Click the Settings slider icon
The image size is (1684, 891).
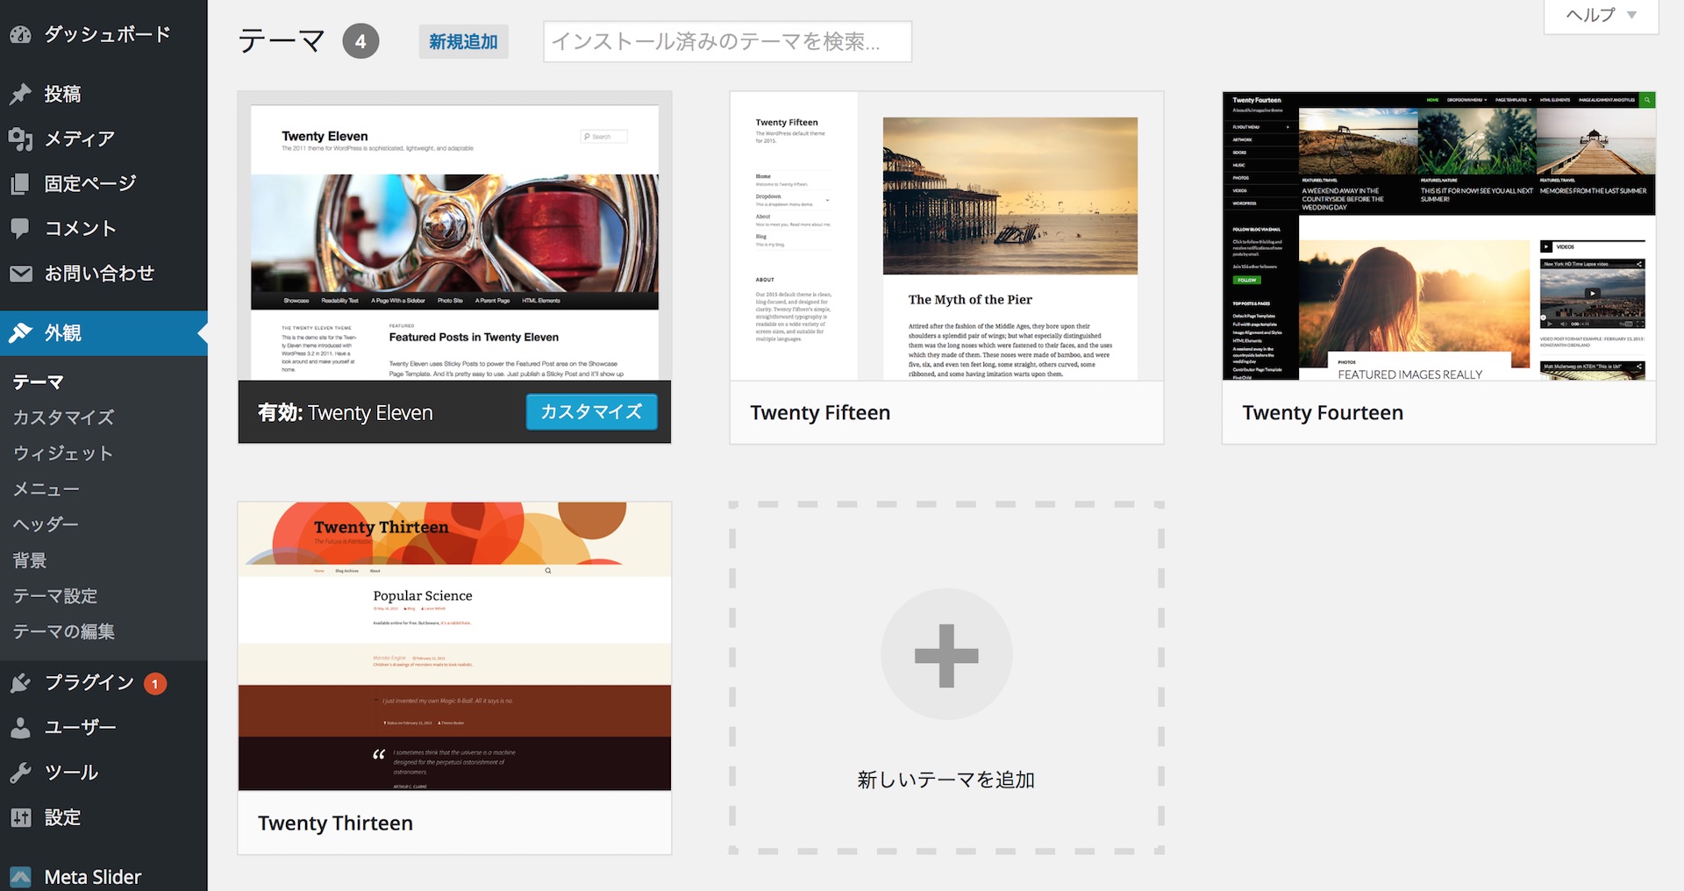(x=20, y=817)
